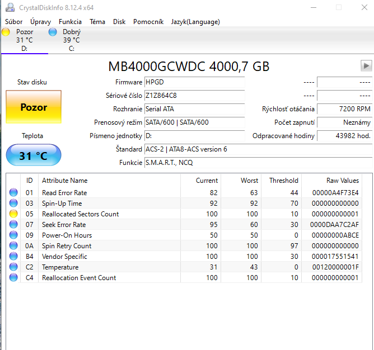Viewport: 374px width, 350px height.
Task: Click the disk model title MB4000GCWDC 4000,7 GB
Action: [189, 66]
